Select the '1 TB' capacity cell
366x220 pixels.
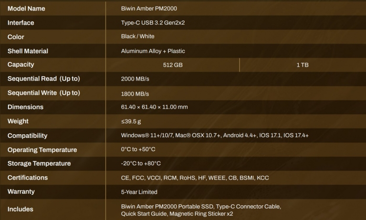pos(303,65)
